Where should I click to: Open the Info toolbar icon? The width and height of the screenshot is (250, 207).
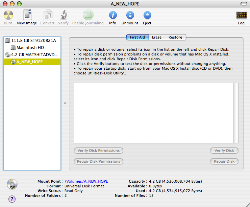pos(112,16)
